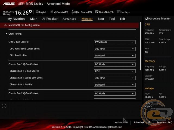Expand the Qfan Tuning submenu

pos(15,34)
